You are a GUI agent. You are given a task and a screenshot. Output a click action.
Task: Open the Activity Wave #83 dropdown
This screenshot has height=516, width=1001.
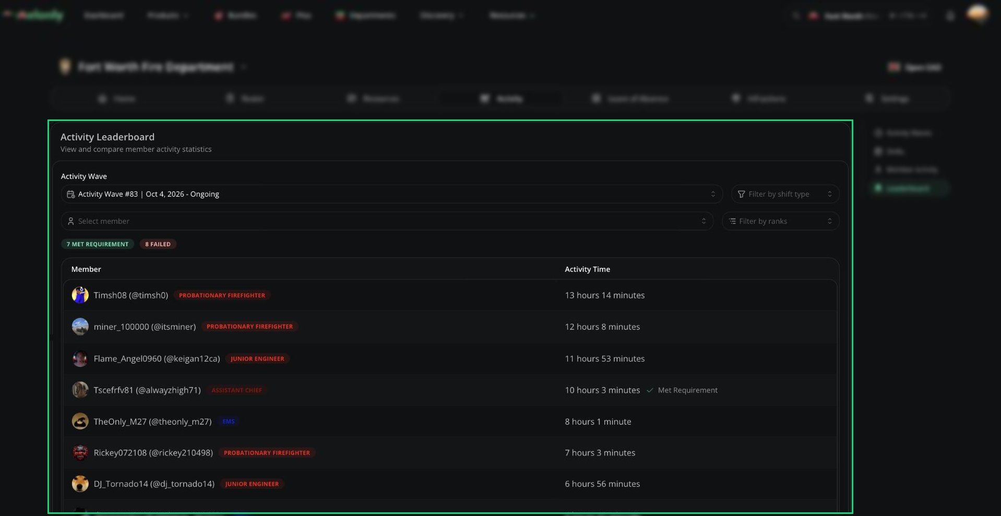[391, 194]
